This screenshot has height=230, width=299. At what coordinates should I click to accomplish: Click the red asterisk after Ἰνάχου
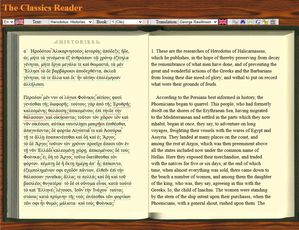pos(107,188)
